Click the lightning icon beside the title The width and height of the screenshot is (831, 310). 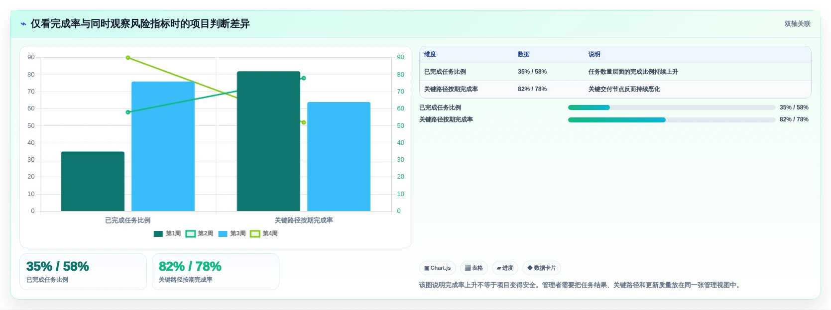click(23, 24)
